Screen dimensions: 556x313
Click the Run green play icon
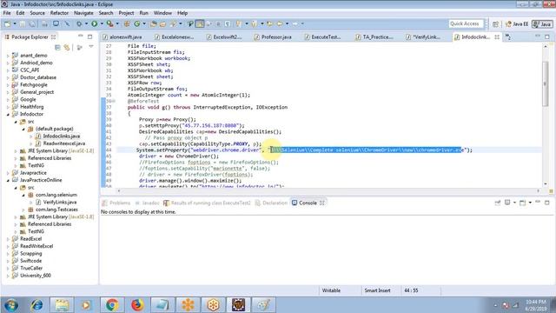coord(95,23)
